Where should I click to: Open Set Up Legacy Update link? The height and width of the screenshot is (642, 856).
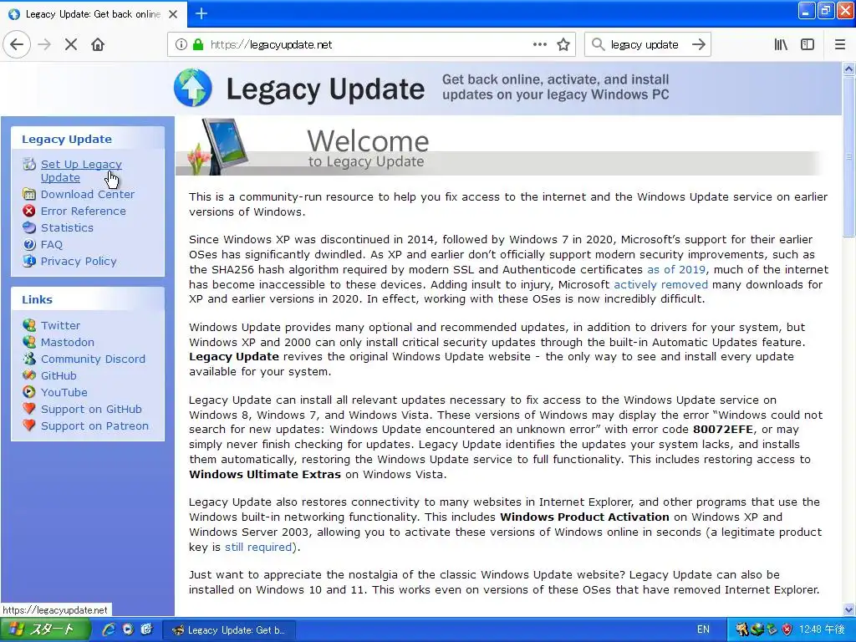tap(81, 171)
